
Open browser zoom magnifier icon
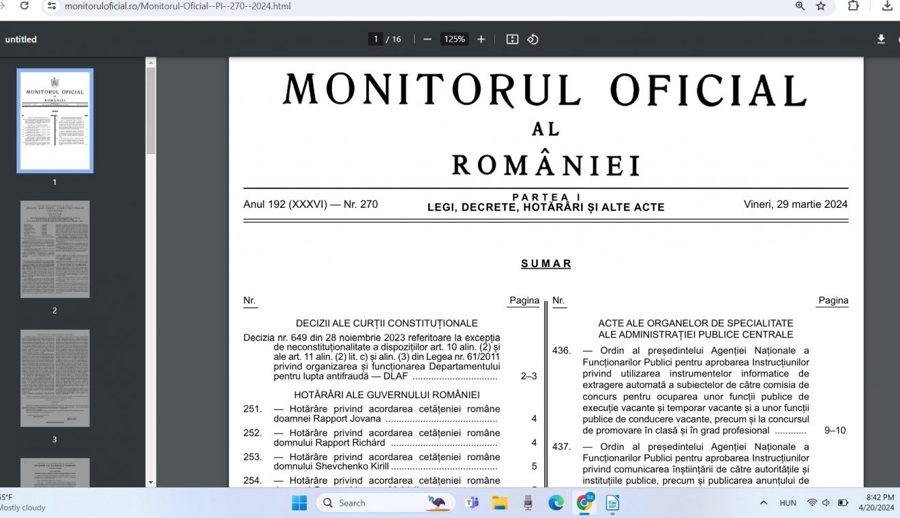[800, 5]
